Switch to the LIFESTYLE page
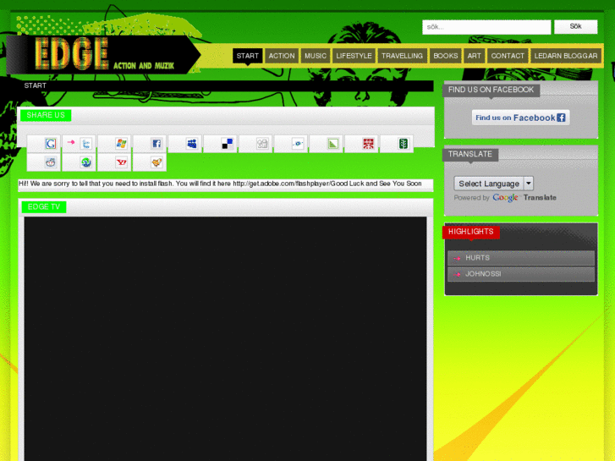 (x=354, y=56)
